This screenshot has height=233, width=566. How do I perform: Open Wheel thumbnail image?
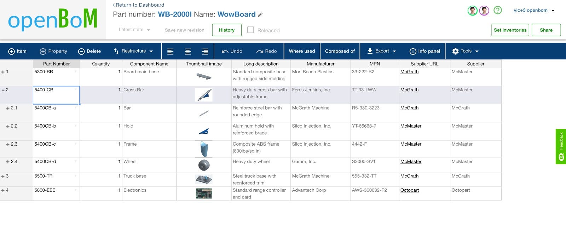coord(204,165)
